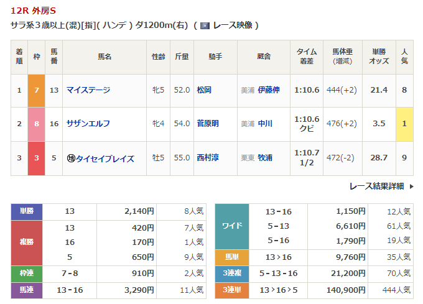Select the horse name タイセイブレイズ
The image size is (423, 304).
tap(105, 159)
